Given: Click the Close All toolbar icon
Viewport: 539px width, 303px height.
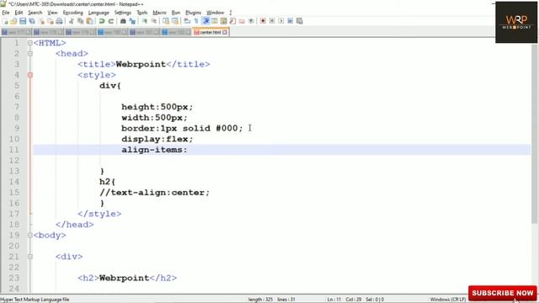Looking at the screenshot, I should (51, 21).
